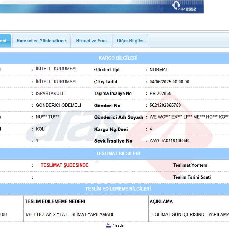Screen dimensions: 229x229
Task: Click the printer icon beside Yazdır
Action: (x=109, y=225)
